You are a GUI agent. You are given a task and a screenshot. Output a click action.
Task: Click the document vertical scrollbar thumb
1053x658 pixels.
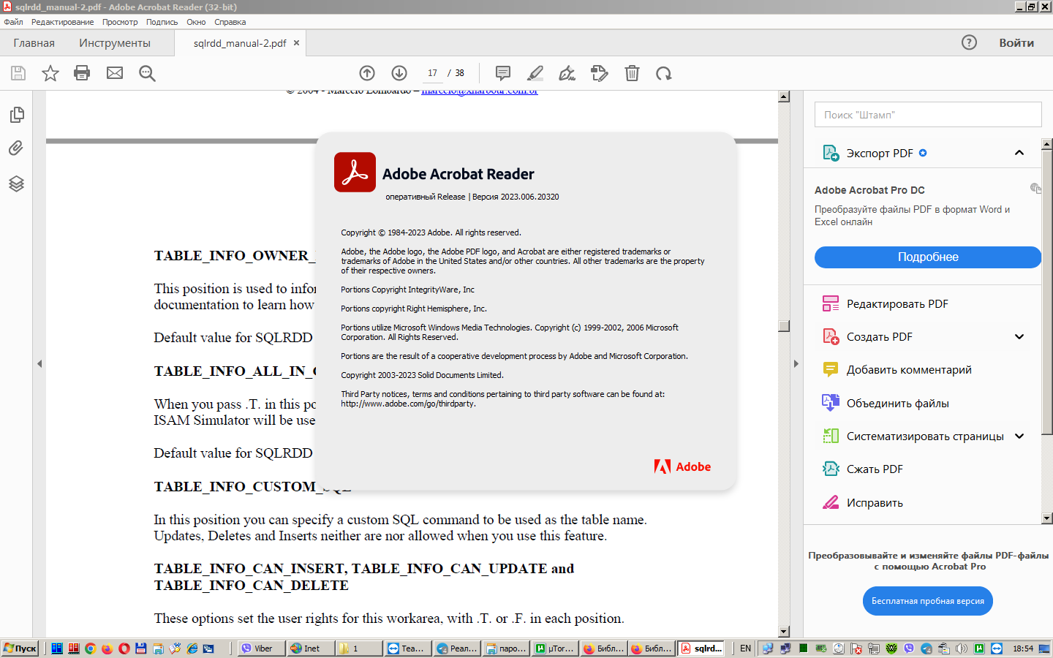784,326
